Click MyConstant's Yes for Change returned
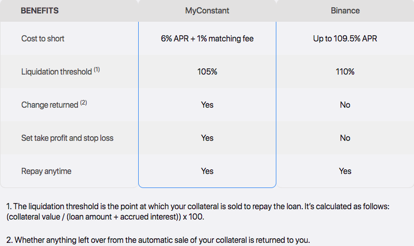 click(x=207, y=105)
